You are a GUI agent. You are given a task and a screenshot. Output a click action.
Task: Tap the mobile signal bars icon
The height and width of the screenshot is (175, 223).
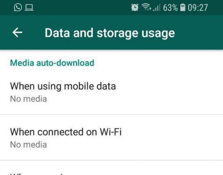click(157, 7)
